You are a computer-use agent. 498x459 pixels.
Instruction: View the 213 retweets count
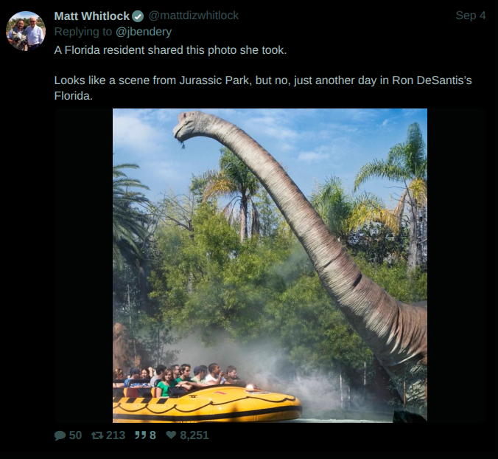(x=116, y=435)
